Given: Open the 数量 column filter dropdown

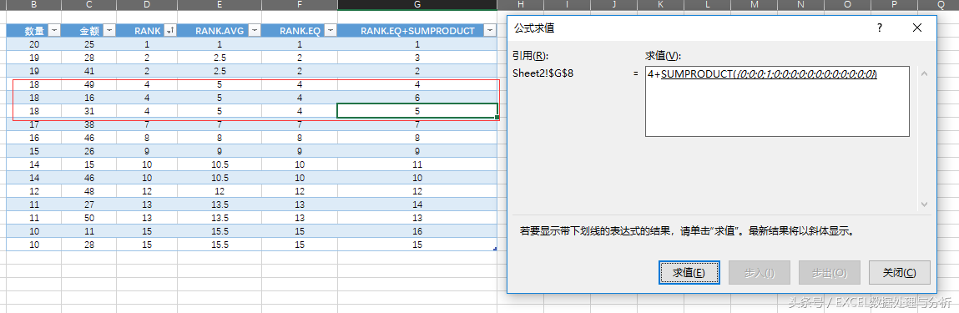Looking at the screenshot, I should coord(53,31).
